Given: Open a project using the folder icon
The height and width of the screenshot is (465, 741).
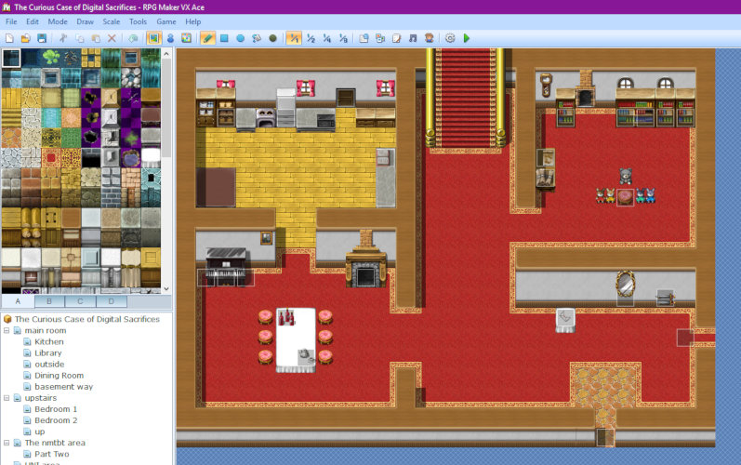Looking at the screenshot, I should [x=25, y=38].
